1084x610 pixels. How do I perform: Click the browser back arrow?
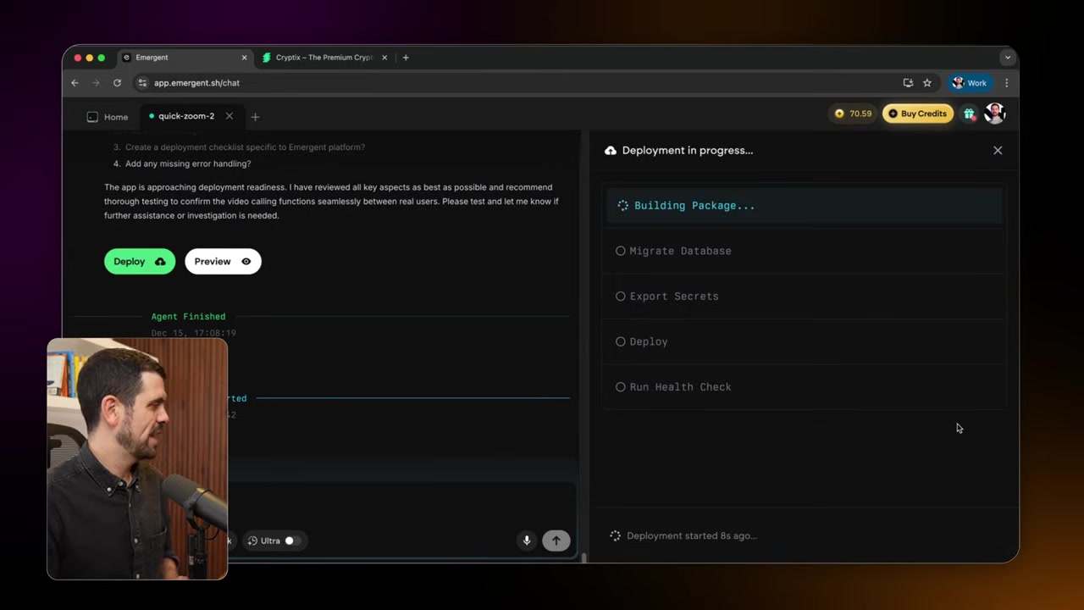[x=75, y=83]
